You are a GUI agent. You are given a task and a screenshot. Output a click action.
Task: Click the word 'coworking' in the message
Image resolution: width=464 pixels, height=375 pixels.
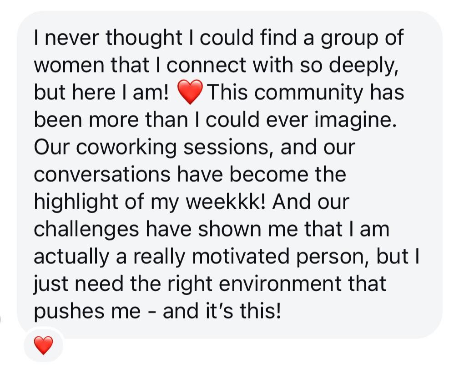126,148
